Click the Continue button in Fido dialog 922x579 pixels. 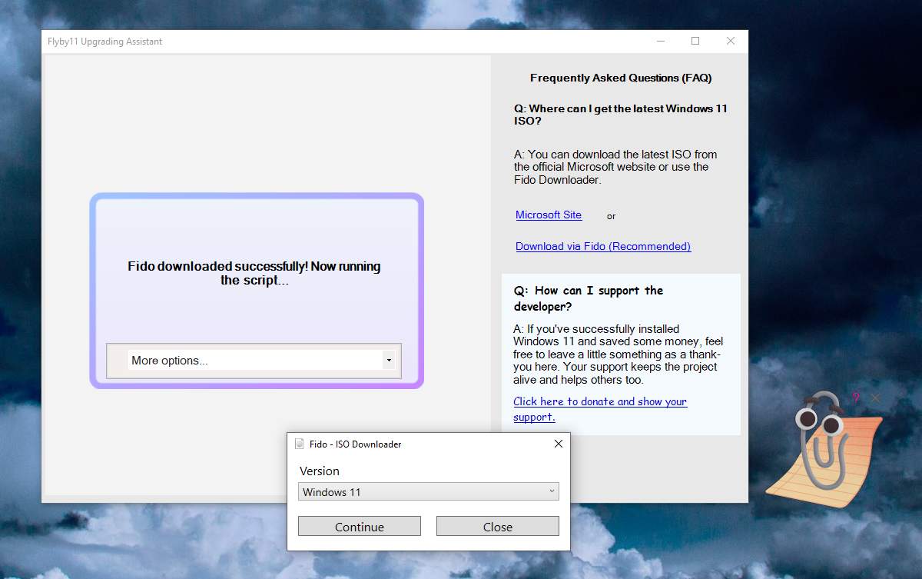point(360,527)
